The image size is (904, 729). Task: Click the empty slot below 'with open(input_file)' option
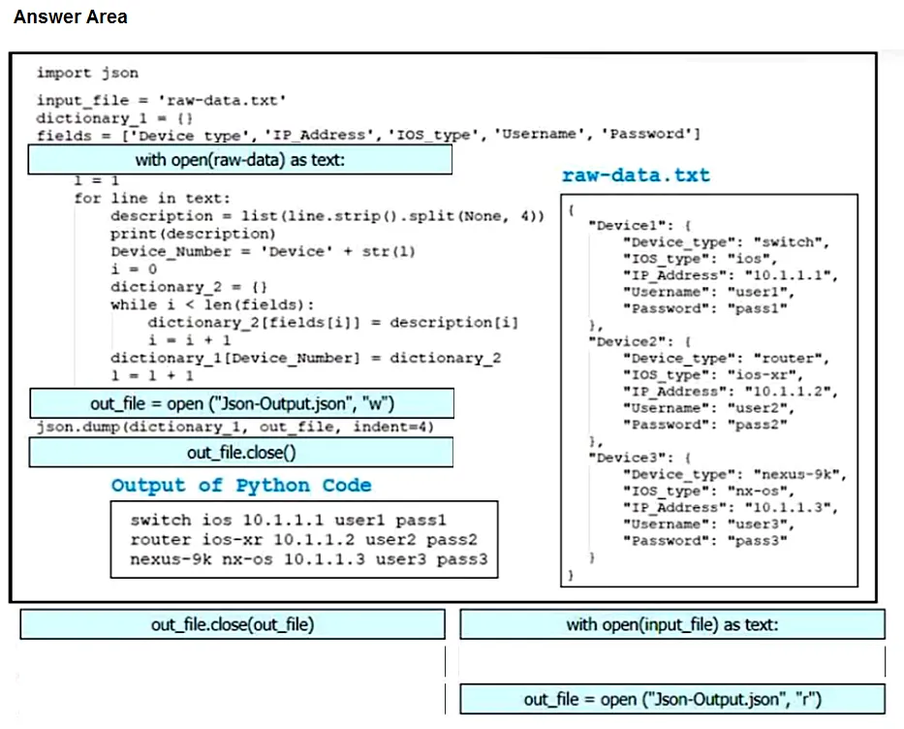click(672, 661)
